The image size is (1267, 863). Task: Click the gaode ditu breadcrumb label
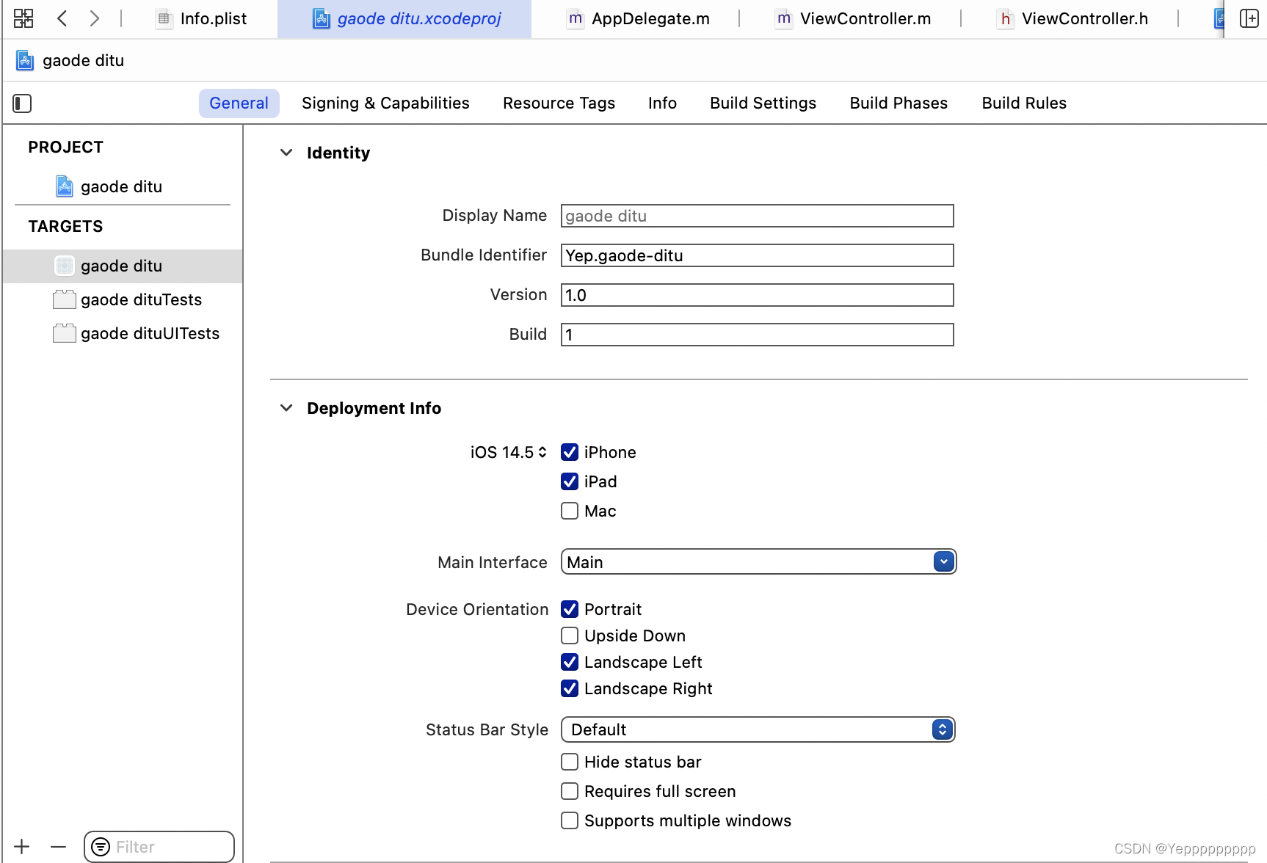83,60
